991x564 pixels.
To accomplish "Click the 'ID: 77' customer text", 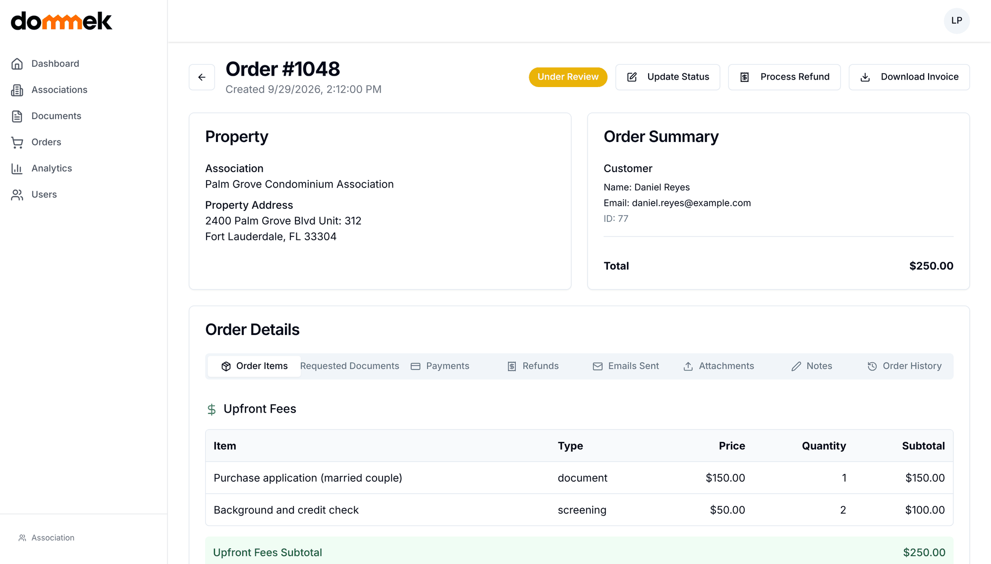I will [x=616, y=219].
